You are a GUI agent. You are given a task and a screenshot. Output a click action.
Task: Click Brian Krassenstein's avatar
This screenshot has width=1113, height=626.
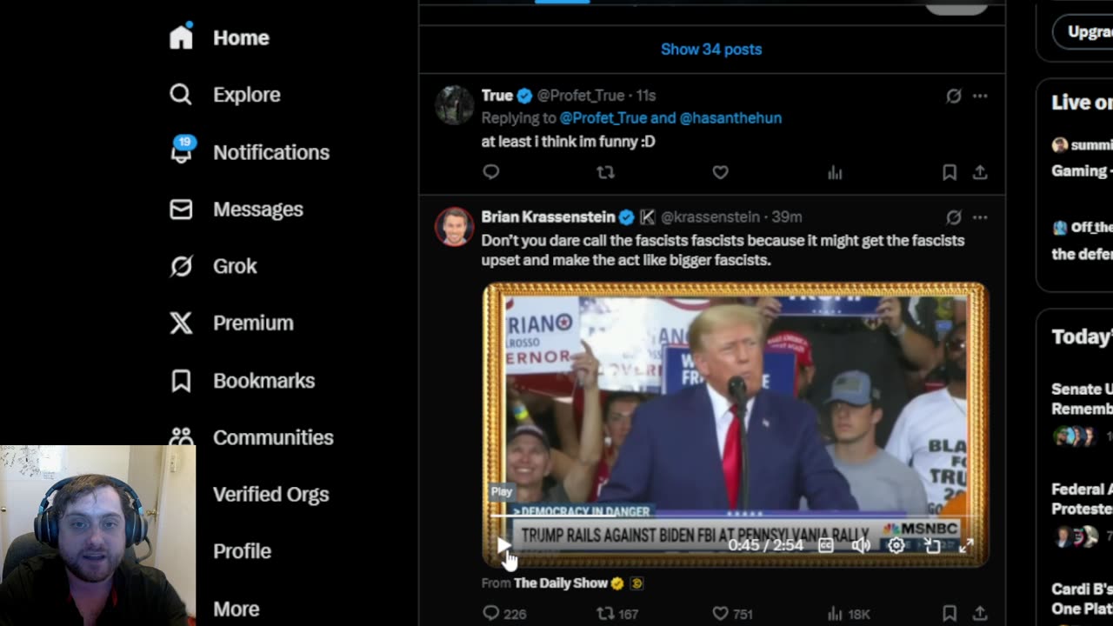454,227
